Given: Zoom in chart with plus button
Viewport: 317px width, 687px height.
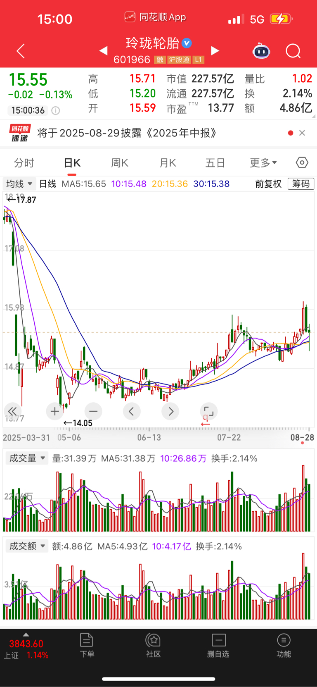Looking at the screenshot, I should coord(54,411).
